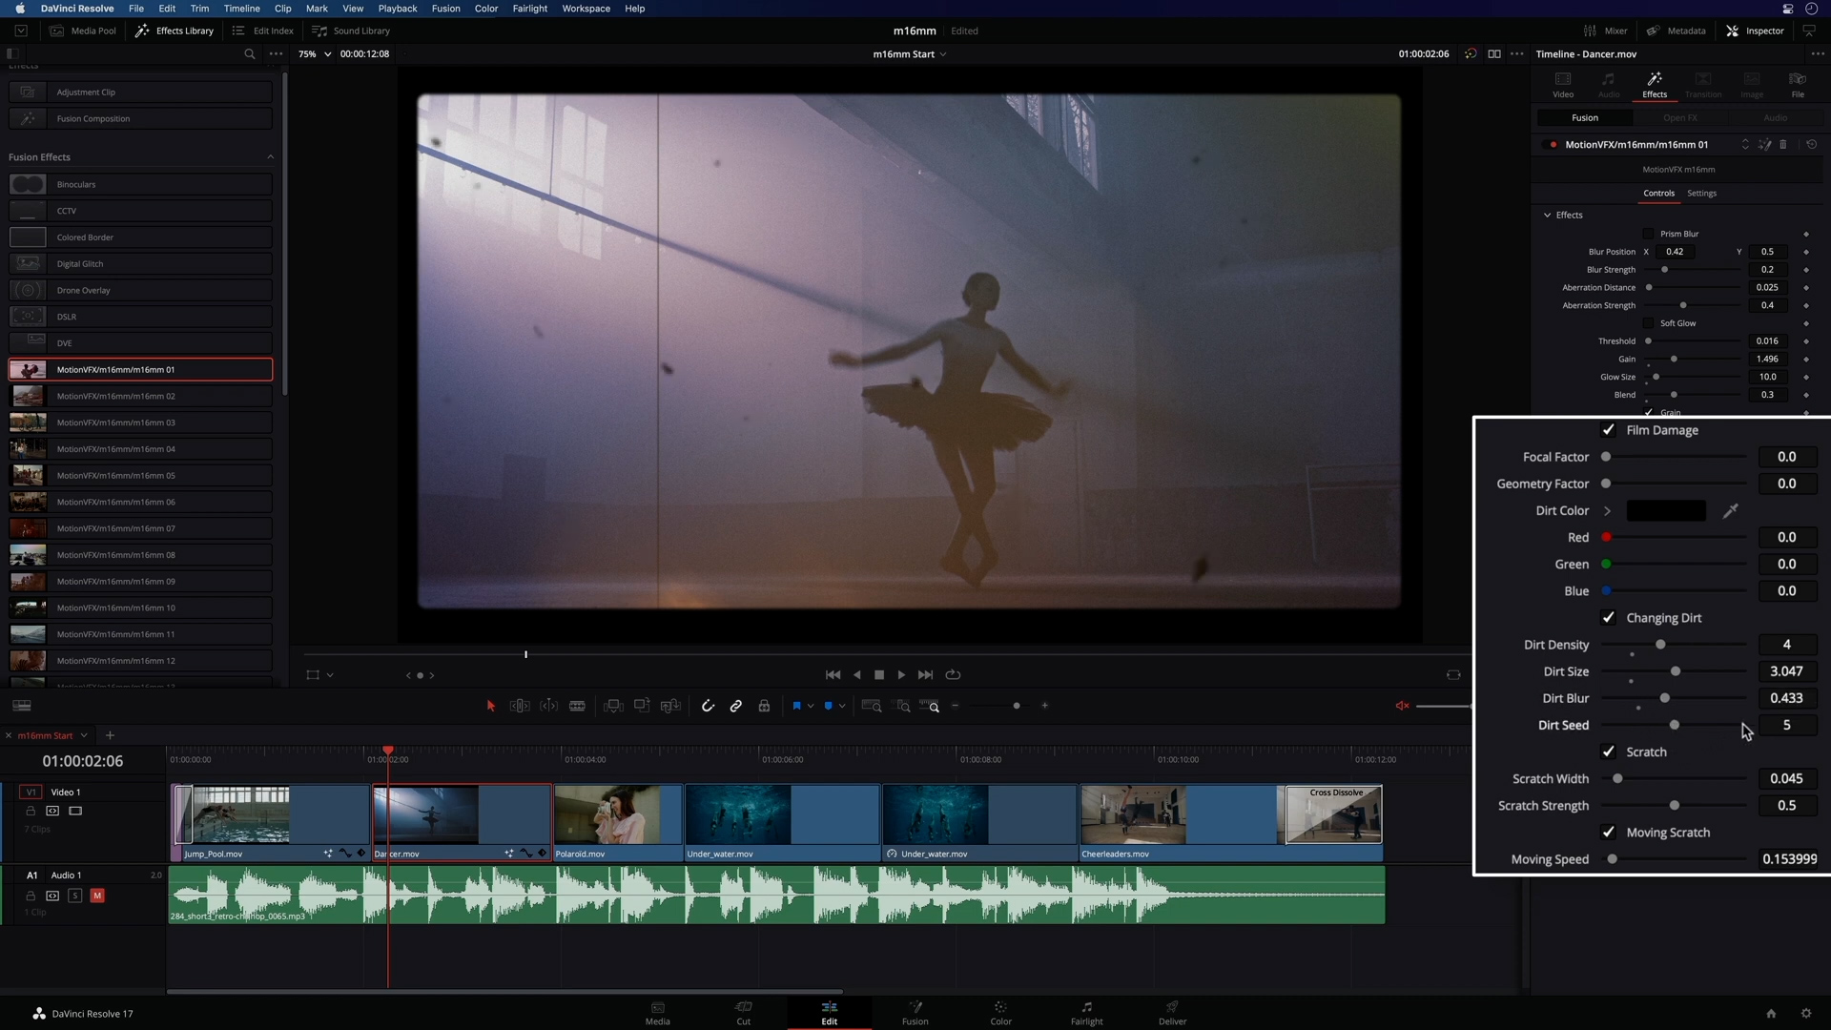
Task: Toggle Position Lock padlock icon
Action: [764, 706]
